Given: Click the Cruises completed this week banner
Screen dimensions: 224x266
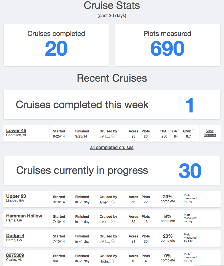Looking at the screenshot, I should [112, 105].
